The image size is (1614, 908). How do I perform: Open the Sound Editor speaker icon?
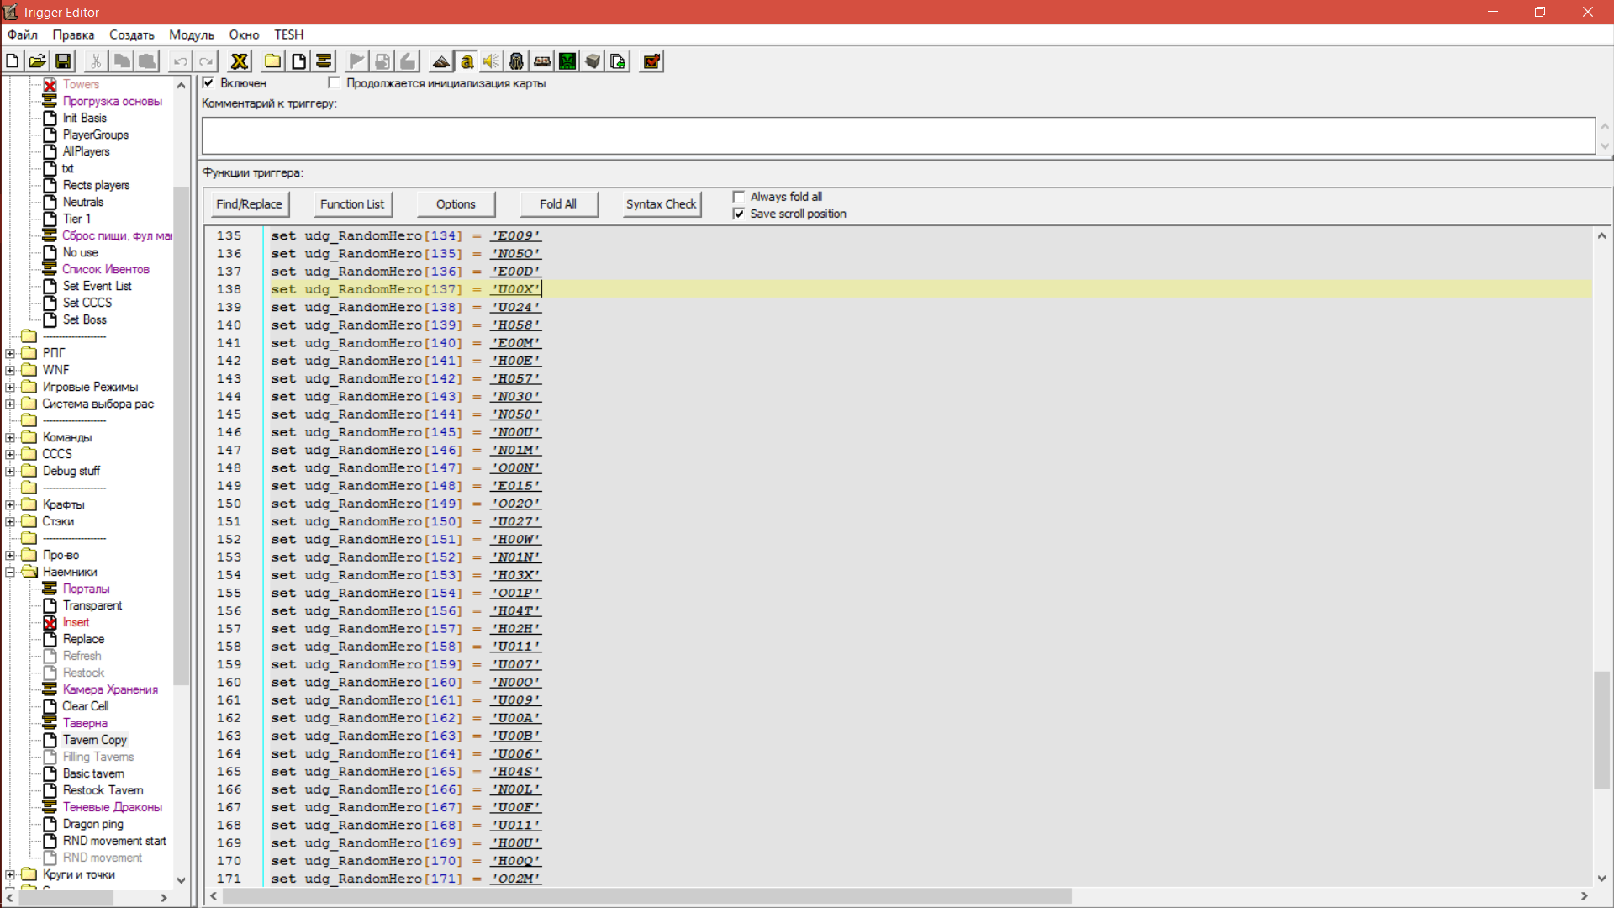point(492,61)
